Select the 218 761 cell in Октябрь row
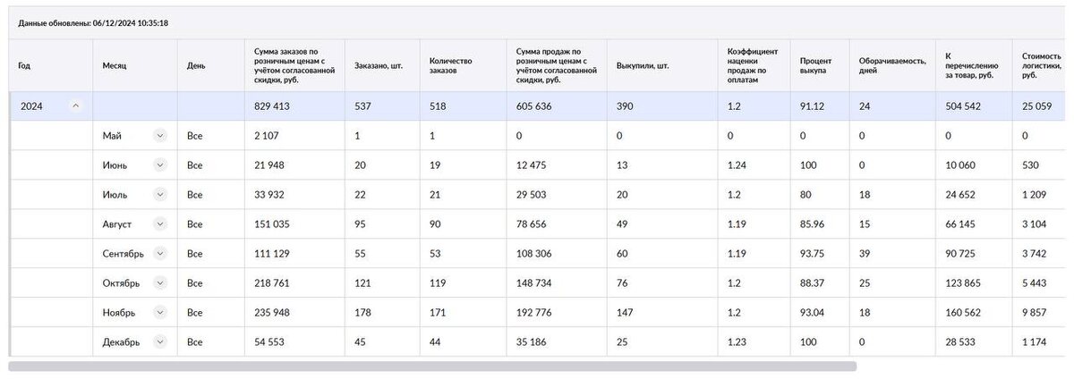 [x=294, y=282]
